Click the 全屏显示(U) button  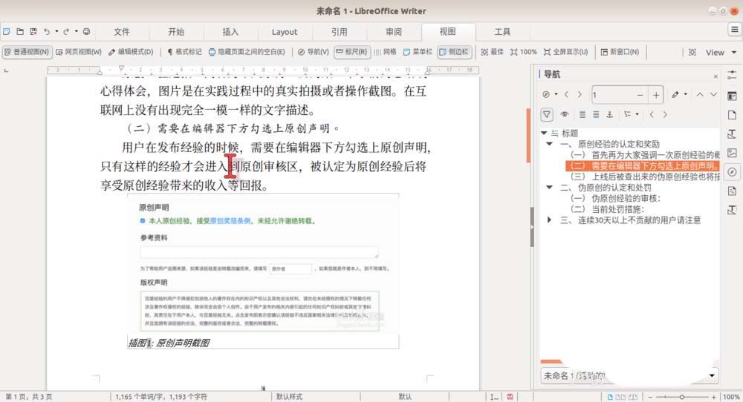[x=566, y=52]
